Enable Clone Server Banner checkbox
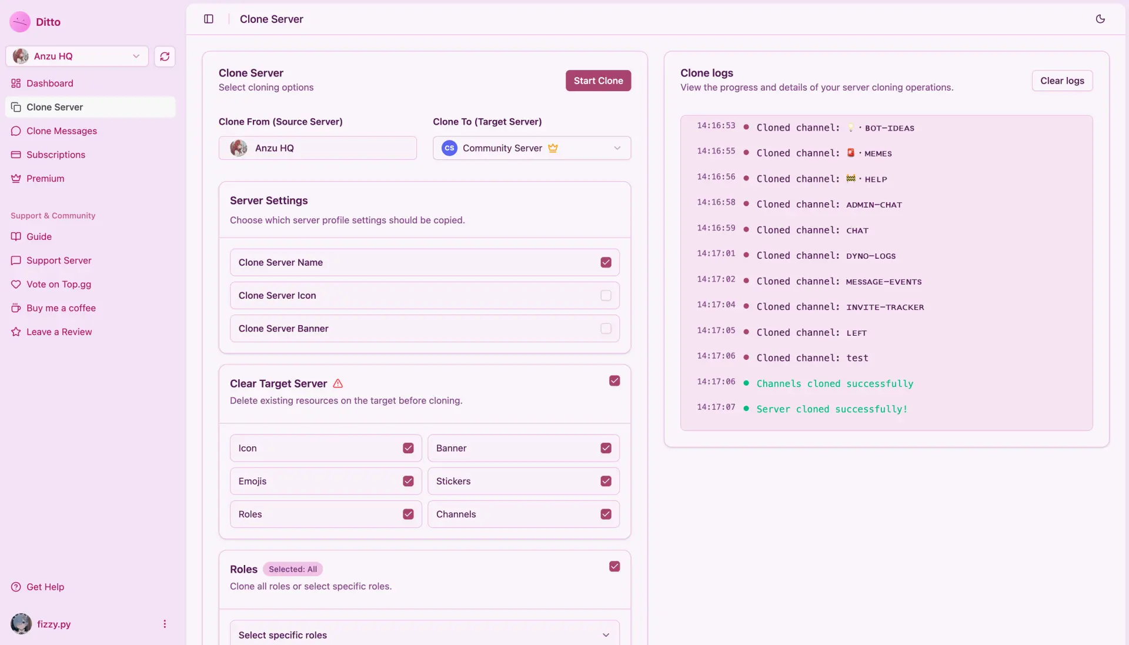 coord(606,329)
